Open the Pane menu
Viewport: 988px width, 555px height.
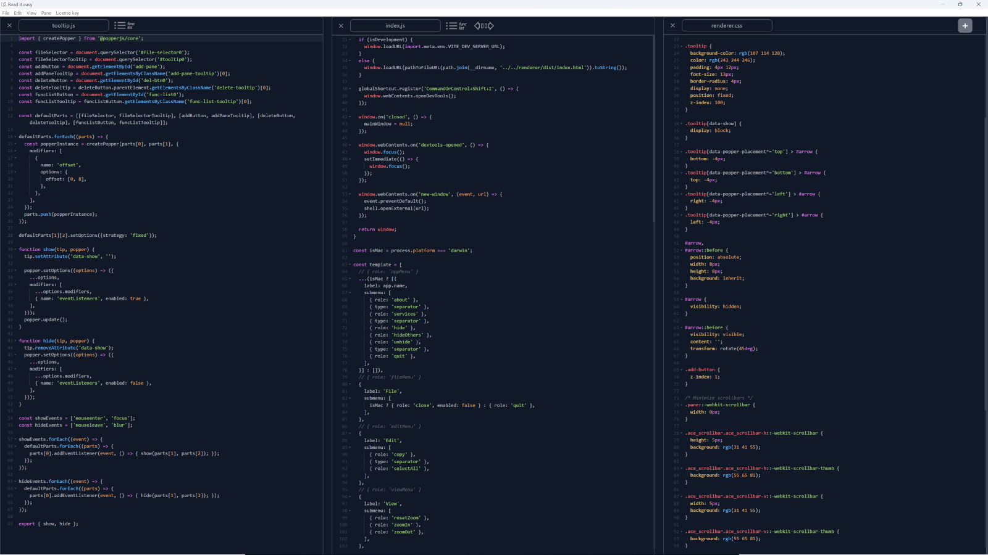[46, 13]
